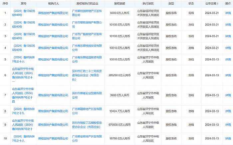Click the 被执行人 column header

click(x=54, y=4)
